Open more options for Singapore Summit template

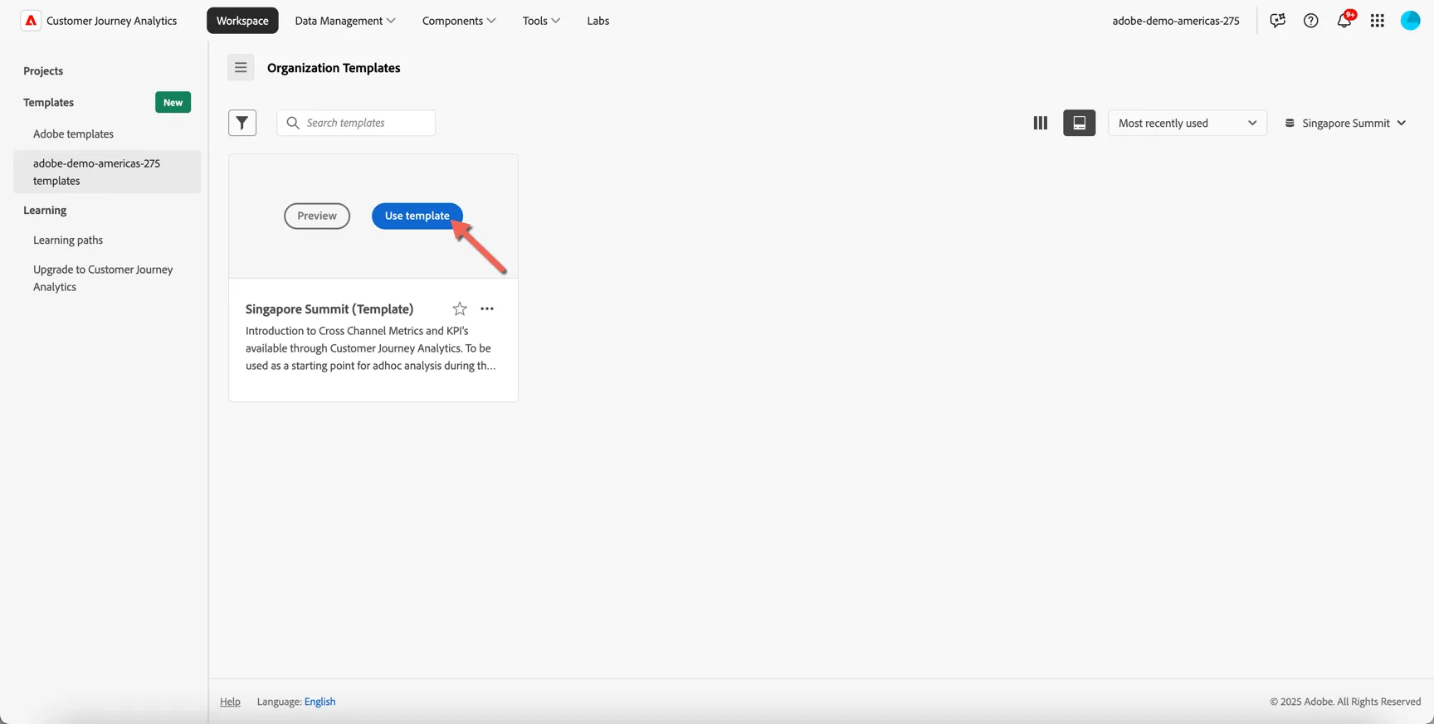click(487, 309)
